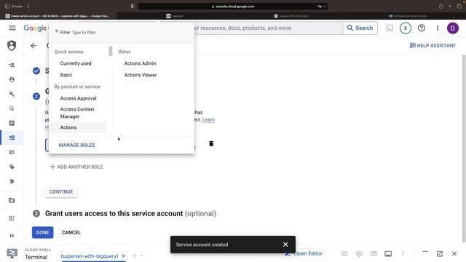Switch to Create service account browser tab
466x262 pixels.
click(58, 16)
